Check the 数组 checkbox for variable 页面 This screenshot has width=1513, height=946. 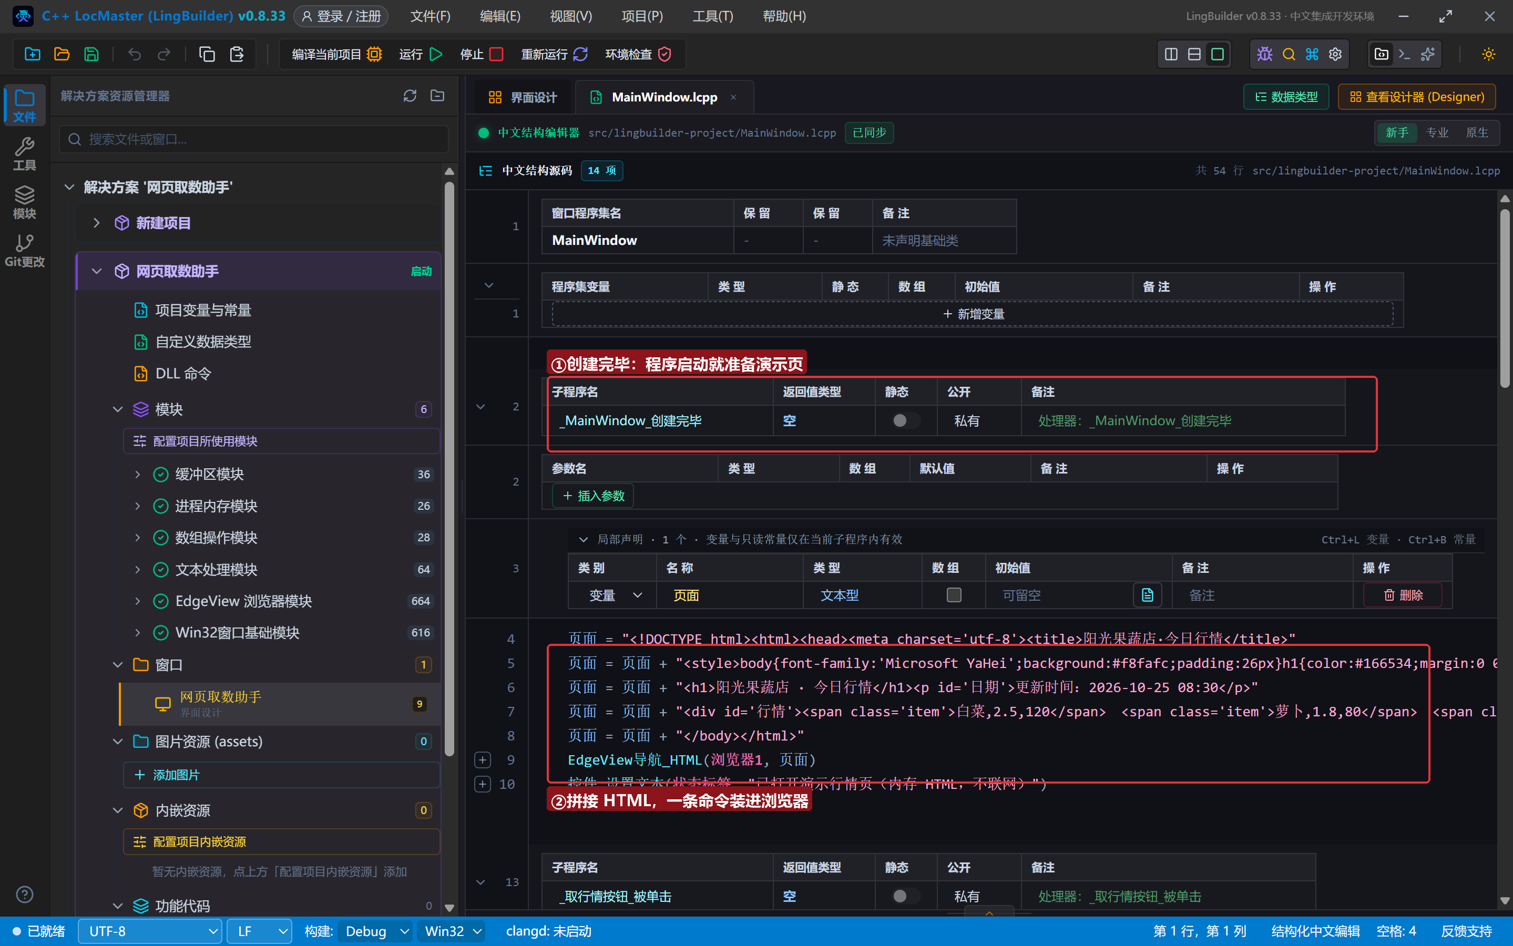coord(954,595)
